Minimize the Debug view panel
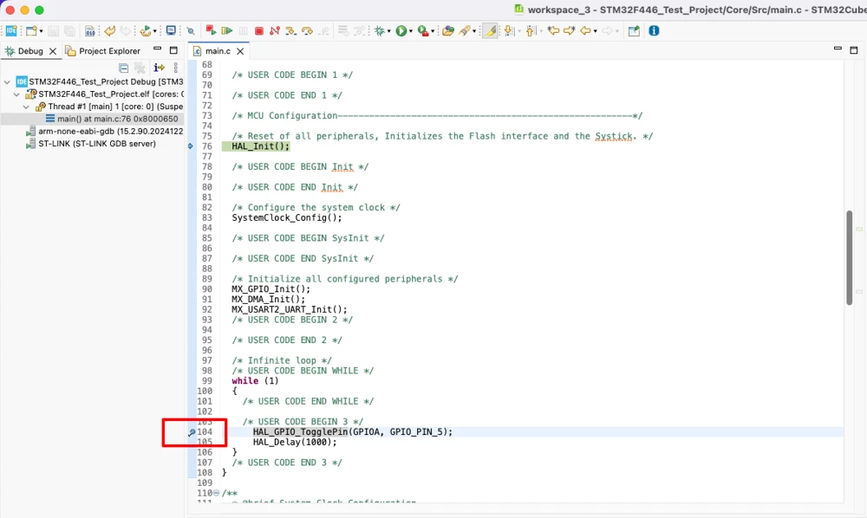The width and height of the screenshot is (867, 518). click(158, 49)
